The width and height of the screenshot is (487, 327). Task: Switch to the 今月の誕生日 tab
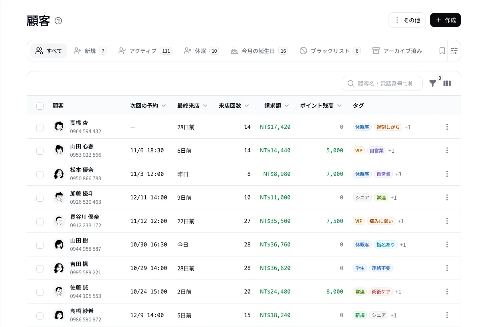click(x=259, y=51)
